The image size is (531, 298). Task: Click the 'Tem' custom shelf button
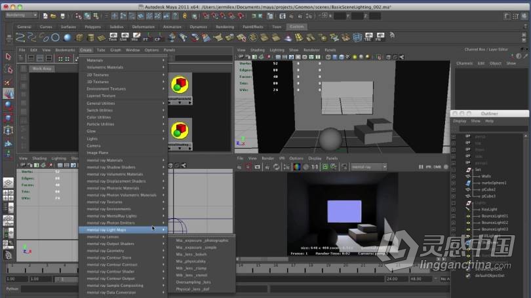coord(113,37)
